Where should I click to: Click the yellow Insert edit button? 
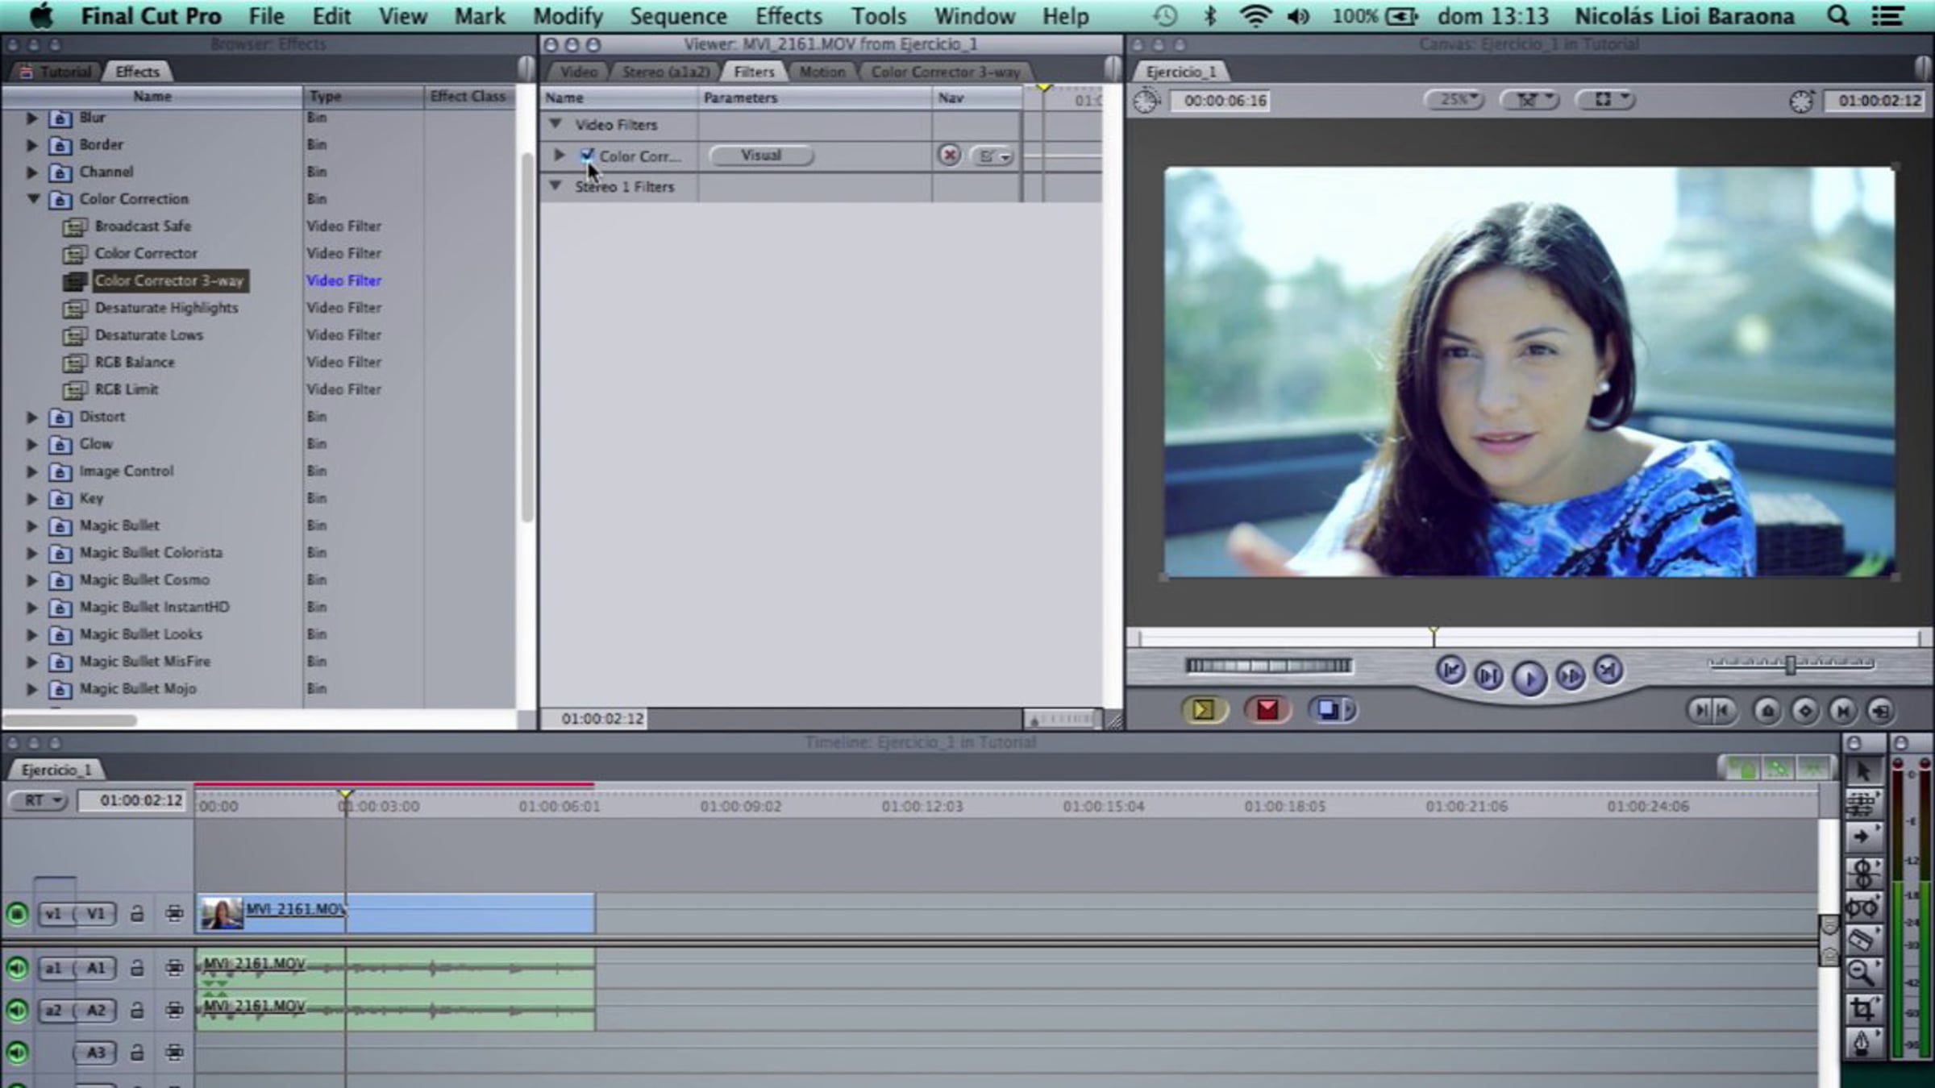click(1203, 710)
